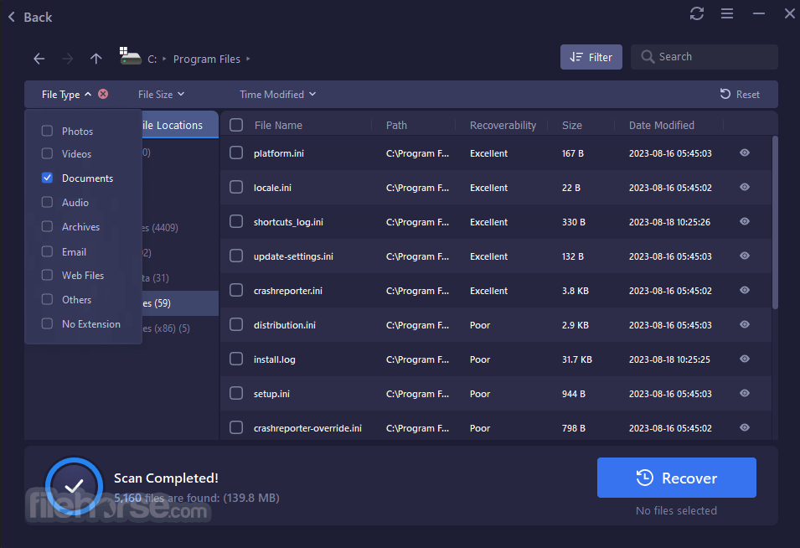
Task: Click file name update-settings.ini
Action: pos(293,256)
